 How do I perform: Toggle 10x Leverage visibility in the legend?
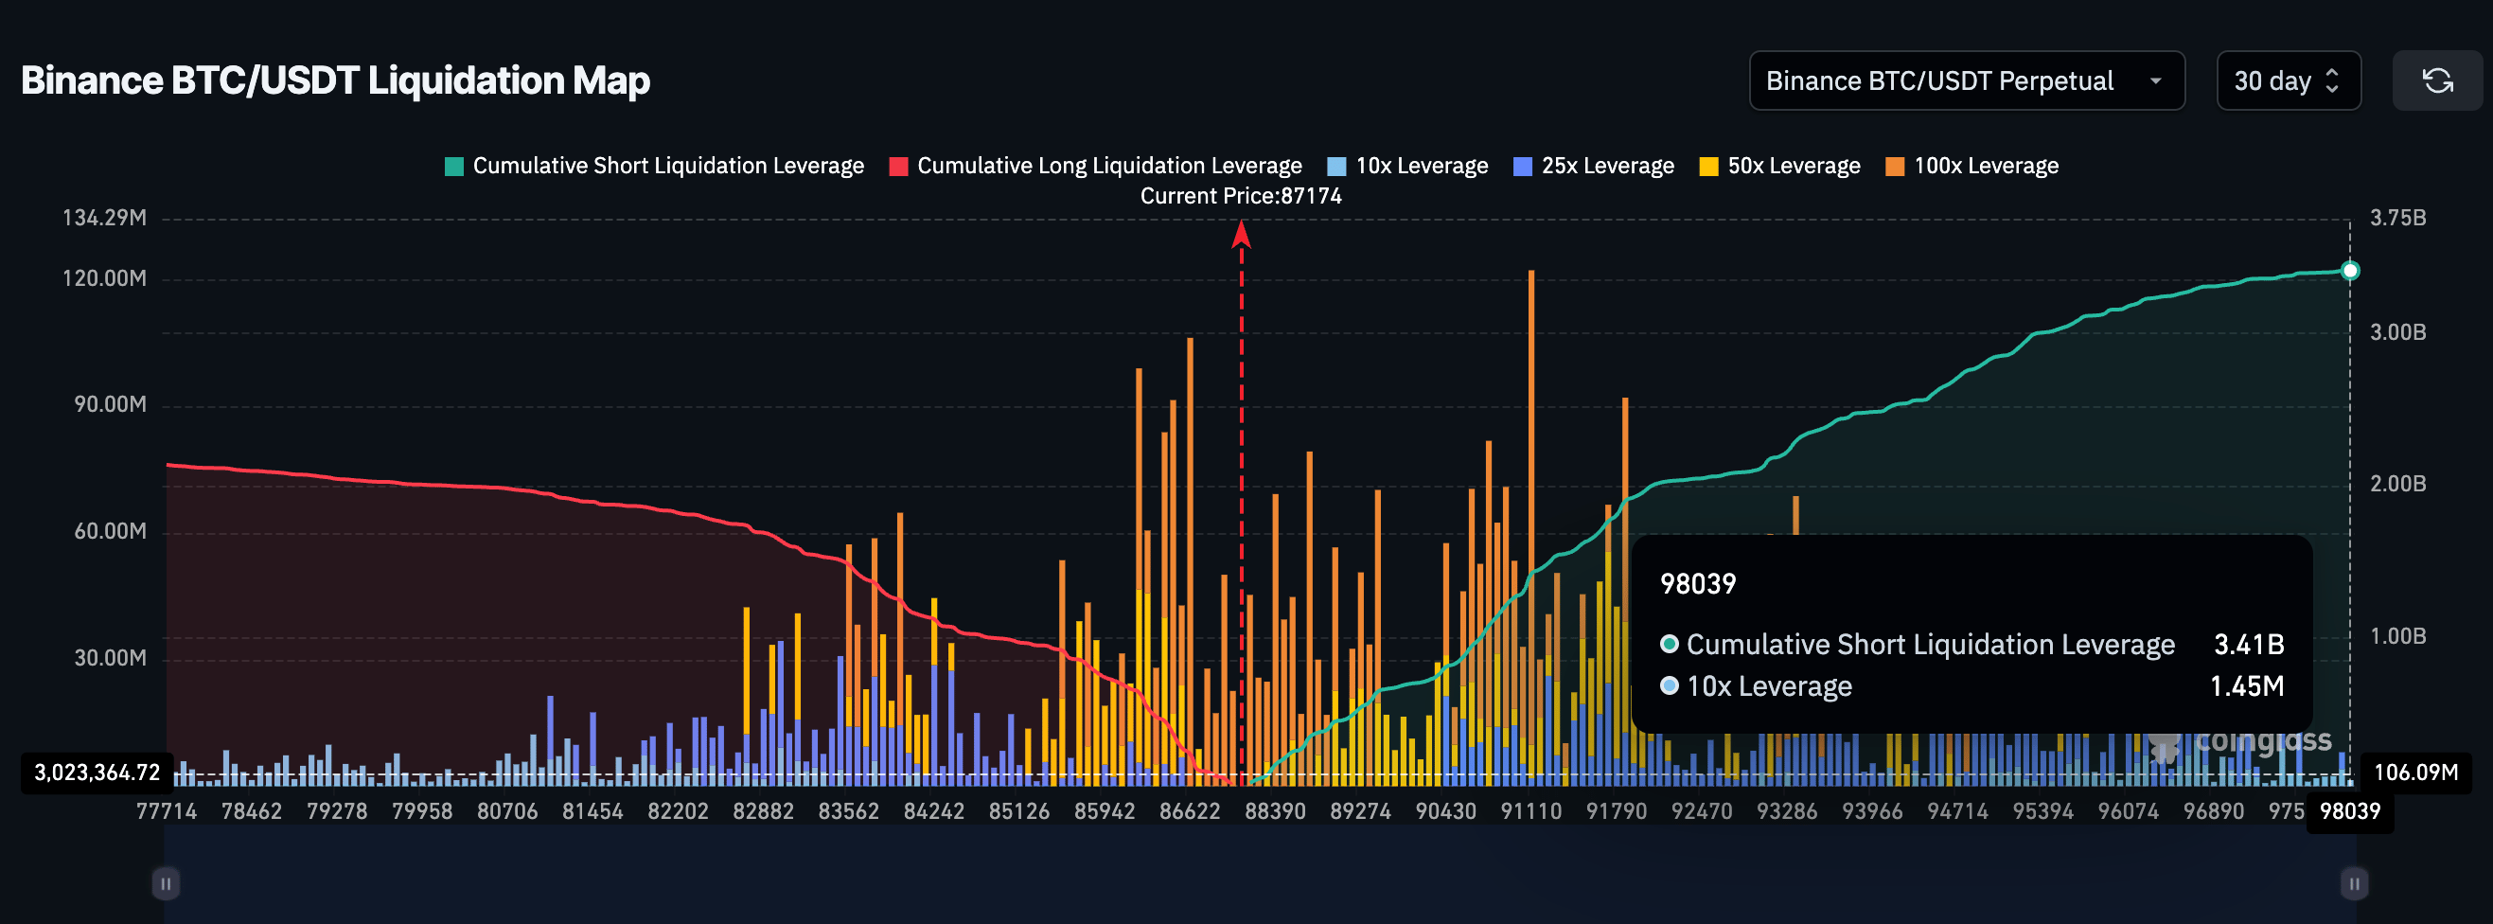pyautogui.click(x=1406, y=165)
